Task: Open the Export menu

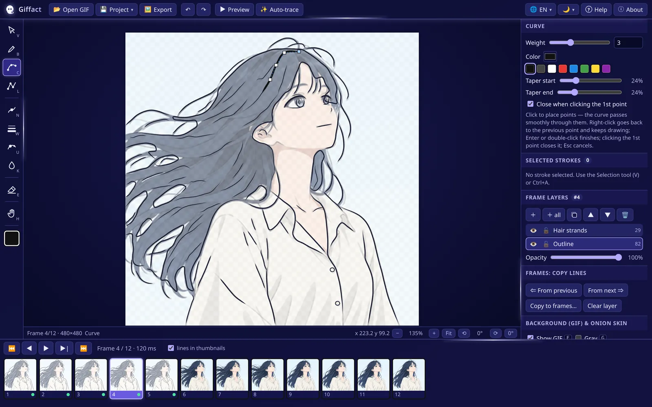Action: [158, 9]
